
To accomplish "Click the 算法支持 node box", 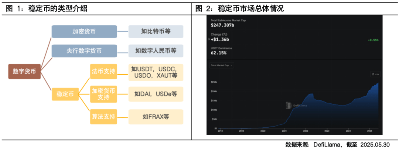I will 103,117.
